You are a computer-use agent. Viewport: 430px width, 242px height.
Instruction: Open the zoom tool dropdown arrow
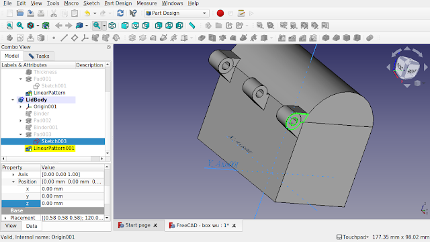(104, 26)
